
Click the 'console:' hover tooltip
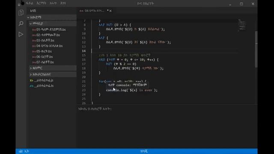click(x=128, y=85)
